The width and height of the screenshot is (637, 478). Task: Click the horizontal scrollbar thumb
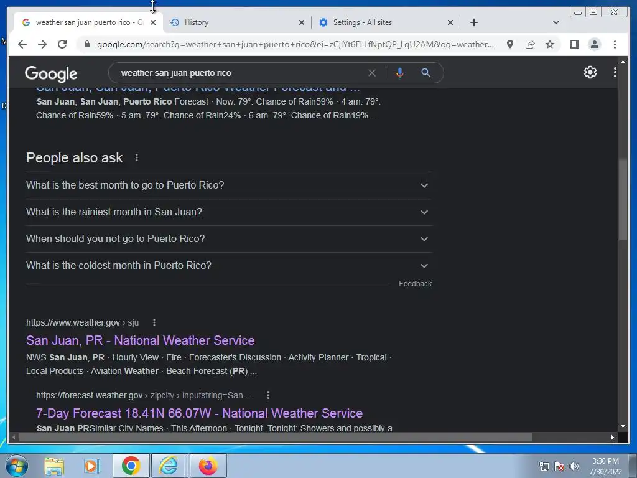(x=276, y=438)
